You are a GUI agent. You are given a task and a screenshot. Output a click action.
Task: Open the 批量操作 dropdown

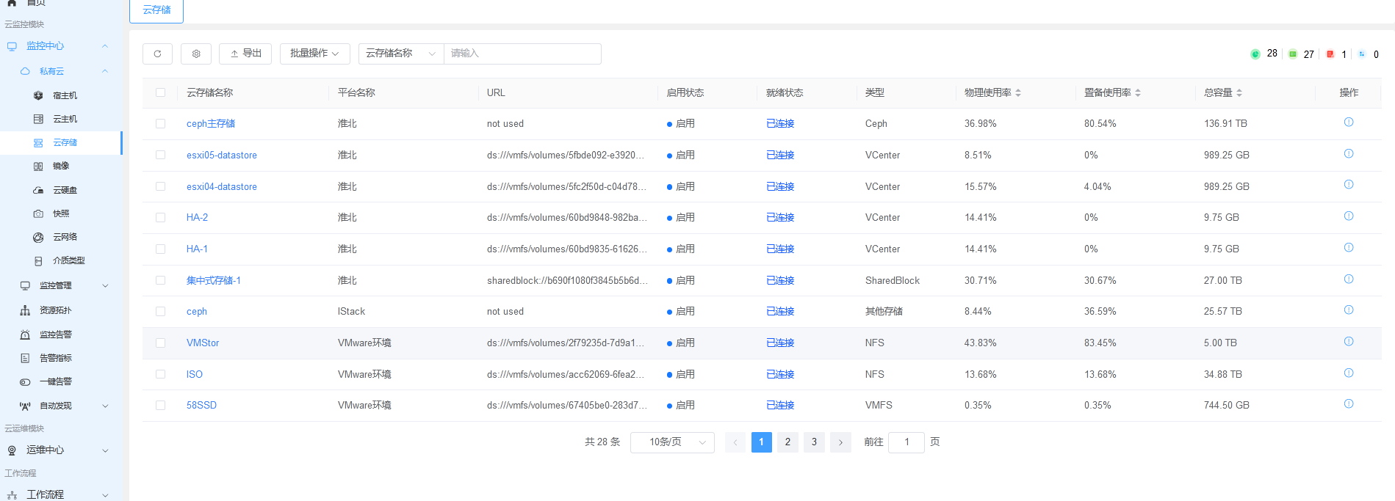(314, 54)
